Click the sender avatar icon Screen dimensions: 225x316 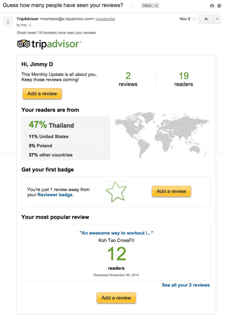(x=8, y=21)
